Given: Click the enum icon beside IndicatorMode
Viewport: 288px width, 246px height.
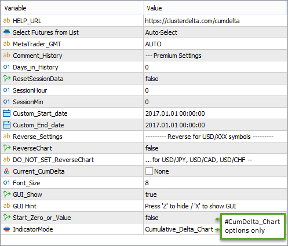Looking at the screenshot, I should (6, 229).
